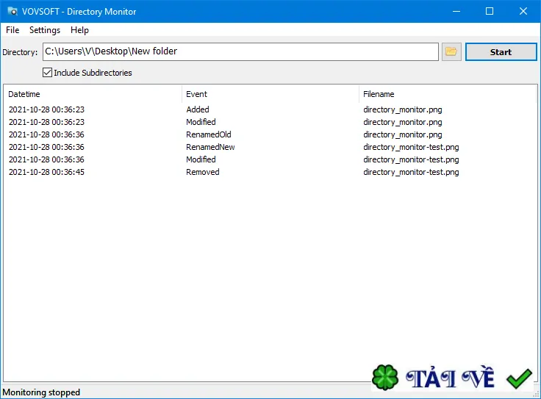Click into the Directory path input field
Image resolution: width=541 pixels, height=399 pixels.
(x=240, y=51)
